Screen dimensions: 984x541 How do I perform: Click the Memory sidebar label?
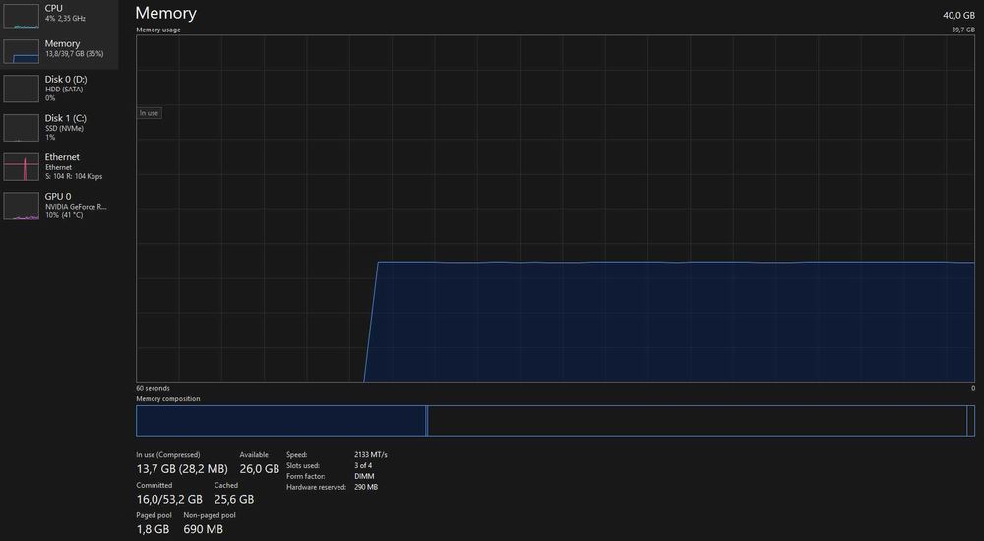click(62, 44)
